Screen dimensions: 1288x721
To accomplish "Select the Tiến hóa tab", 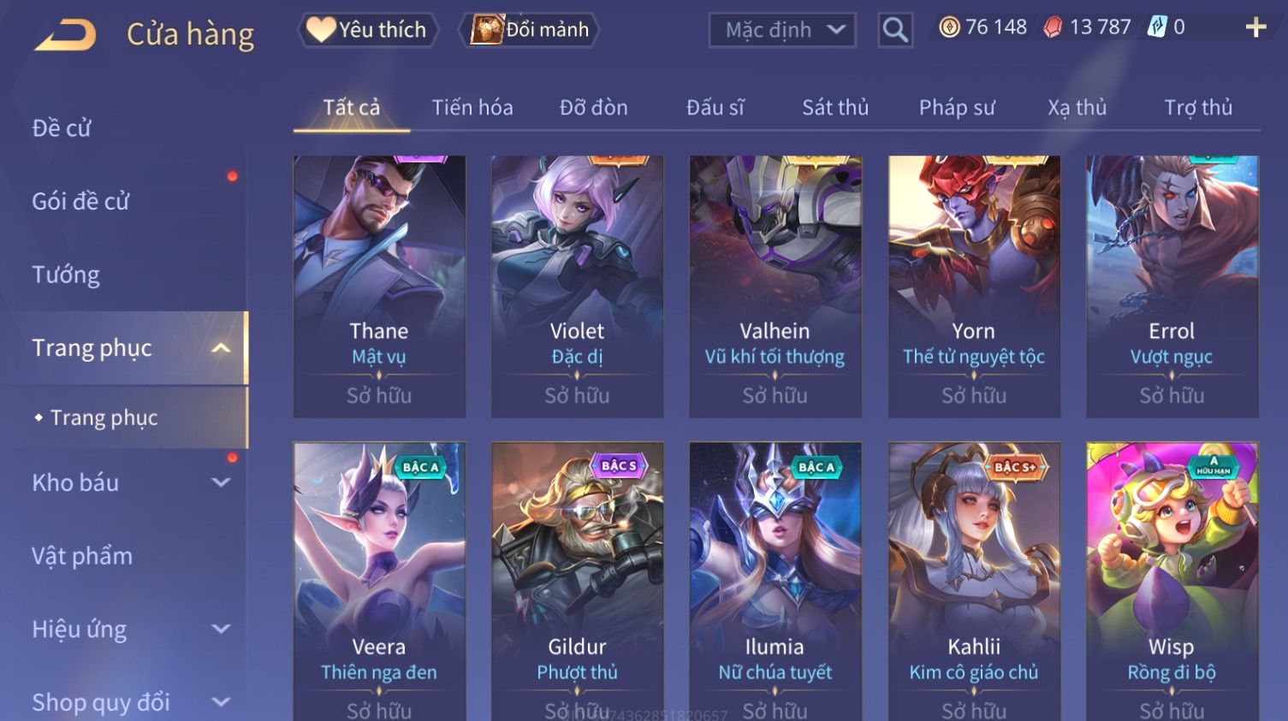I will 472,108.
